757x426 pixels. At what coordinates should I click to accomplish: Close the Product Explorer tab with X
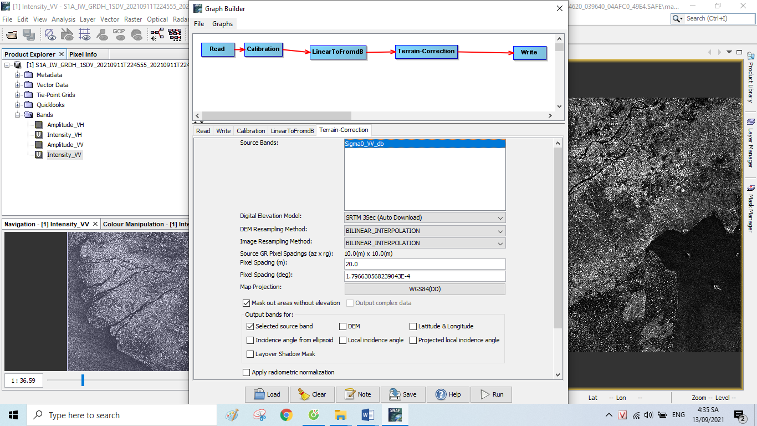(x=62, y=54)
